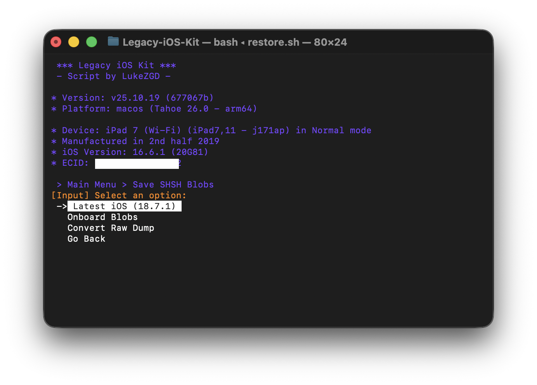Click the folder proxy icon in title bar

pyautogui.click(x=113, y=41)
